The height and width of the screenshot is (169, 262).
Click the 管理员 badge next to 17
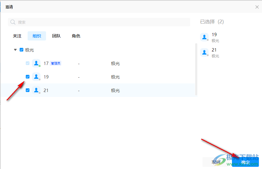pyautogui.click(x=56, y=63)
